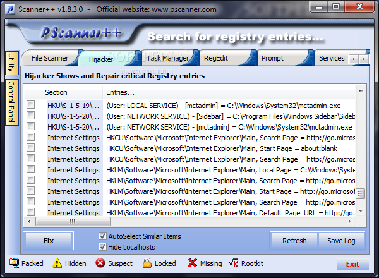Select the LOCAL SERVICE mctadmin.exe entry text

click(224, 106)
